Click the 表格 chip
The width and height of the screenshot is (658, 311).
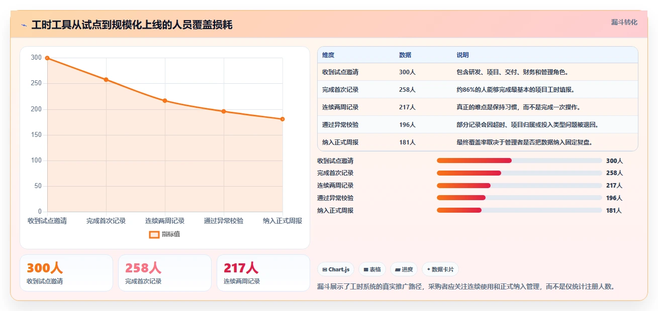(x=372, y=269)
